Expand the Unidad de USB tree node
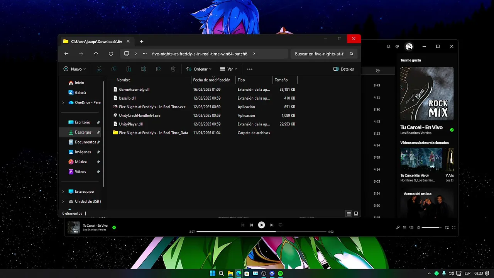 coord(63,202)
